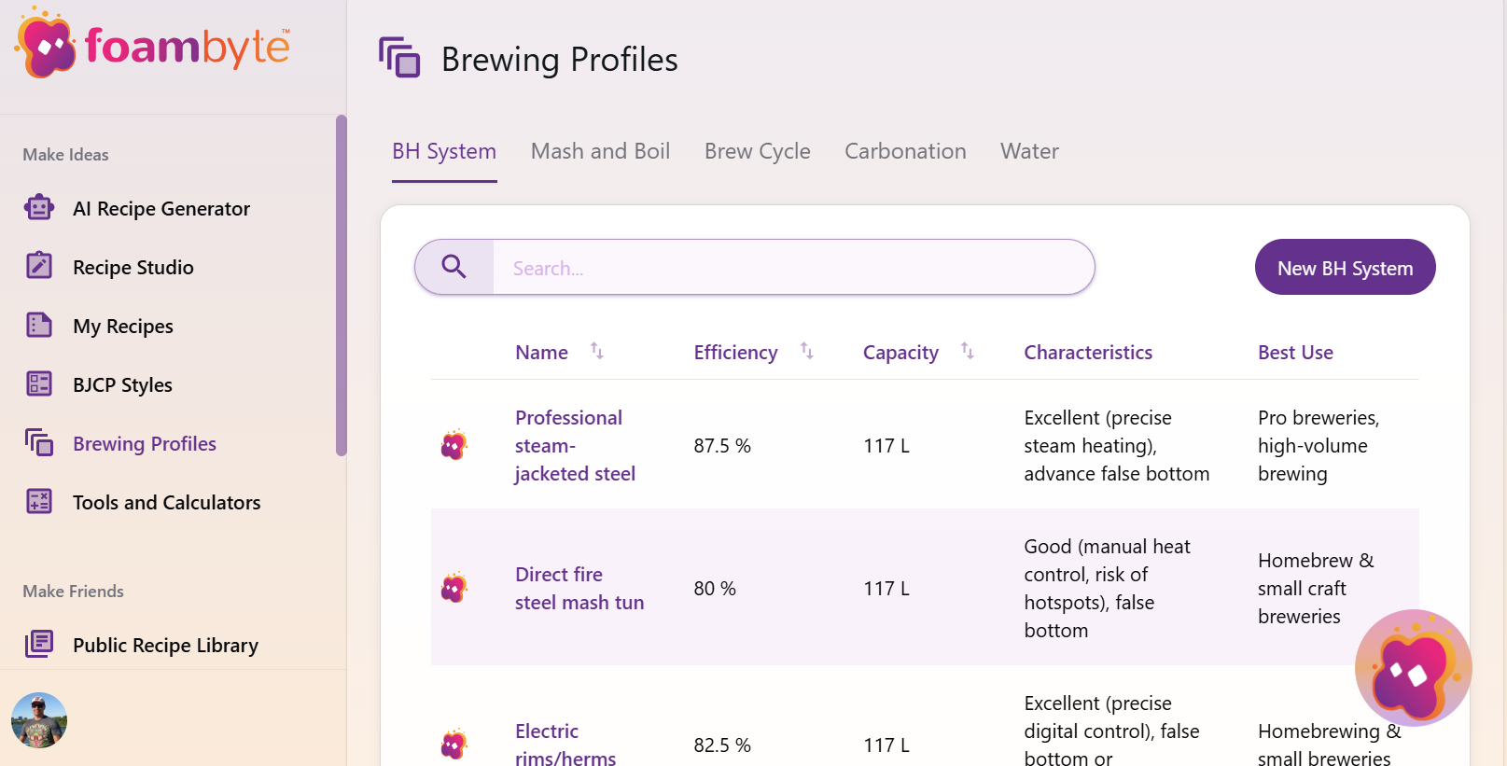Toggle Capacity column sort order
The width and height of the screenshot is (1507, 766).
pos(968,351)
